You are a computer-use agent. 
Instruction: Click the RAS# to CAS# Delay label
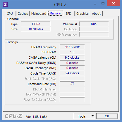pos(36,63)
